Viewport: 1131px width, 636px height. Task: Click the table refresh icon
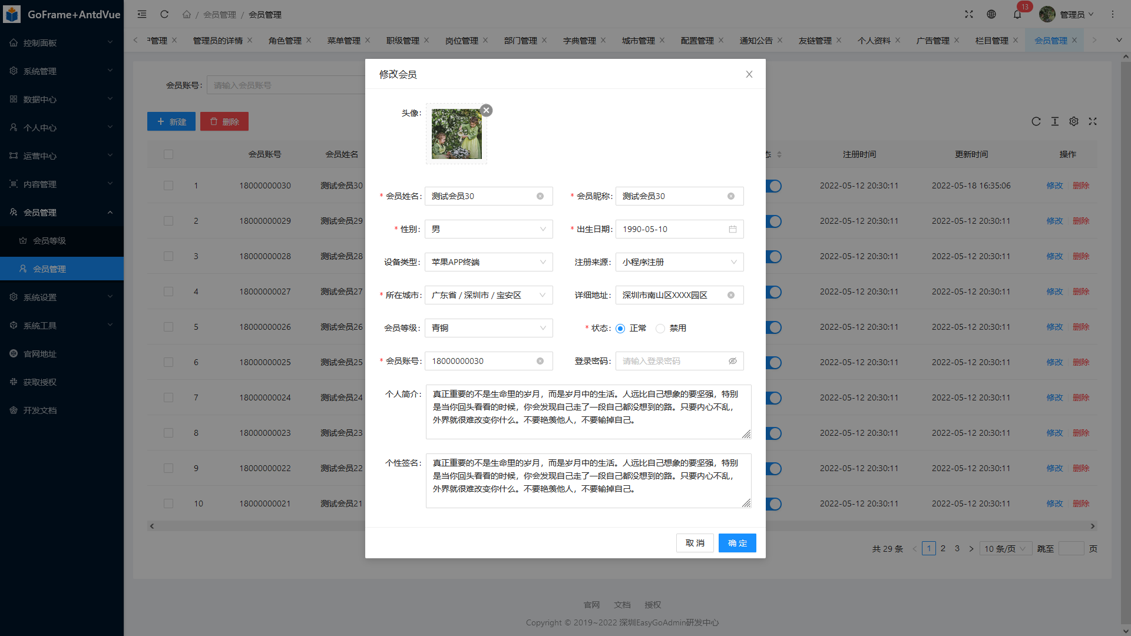[x=1036, y=121]
